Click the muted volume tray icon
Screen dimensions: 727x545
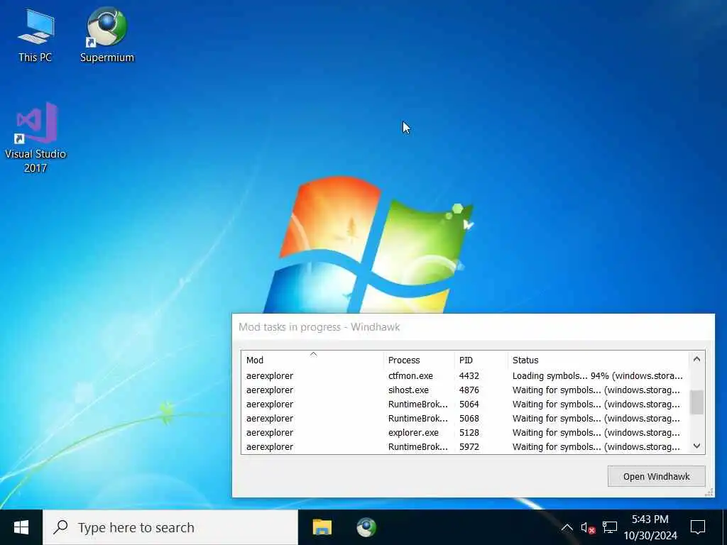click(x=588, y=527)
